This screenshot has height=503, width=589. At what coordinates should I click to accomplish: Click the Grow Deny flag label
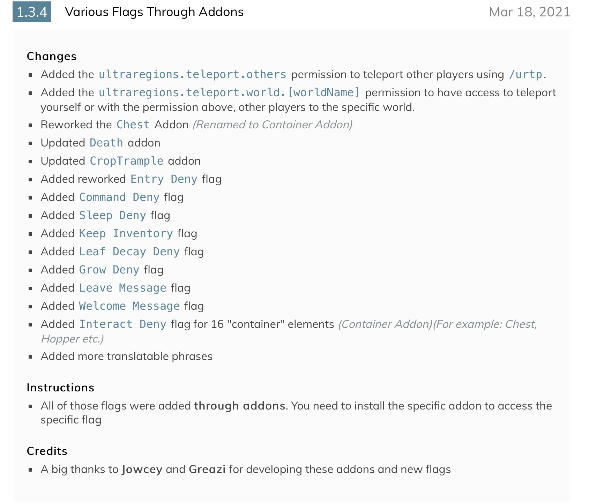[x=109, y=270]
